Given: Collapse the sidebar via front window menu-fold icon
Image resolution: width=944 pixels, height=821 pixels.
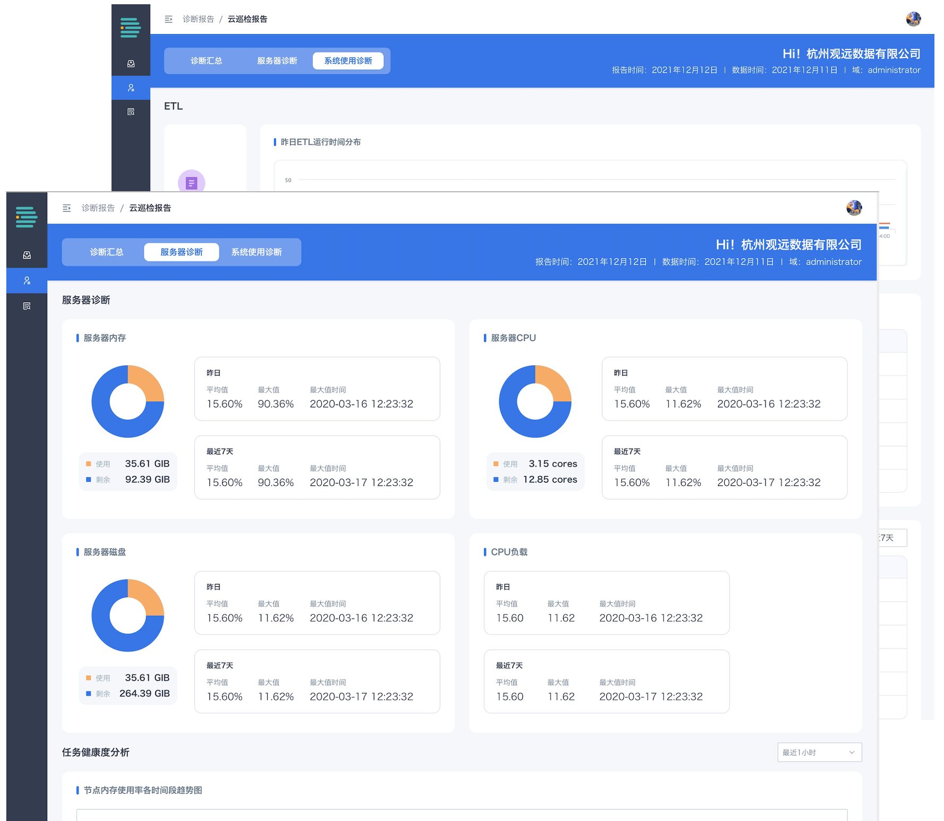Looking at the screenshot, I should (67, 208).
